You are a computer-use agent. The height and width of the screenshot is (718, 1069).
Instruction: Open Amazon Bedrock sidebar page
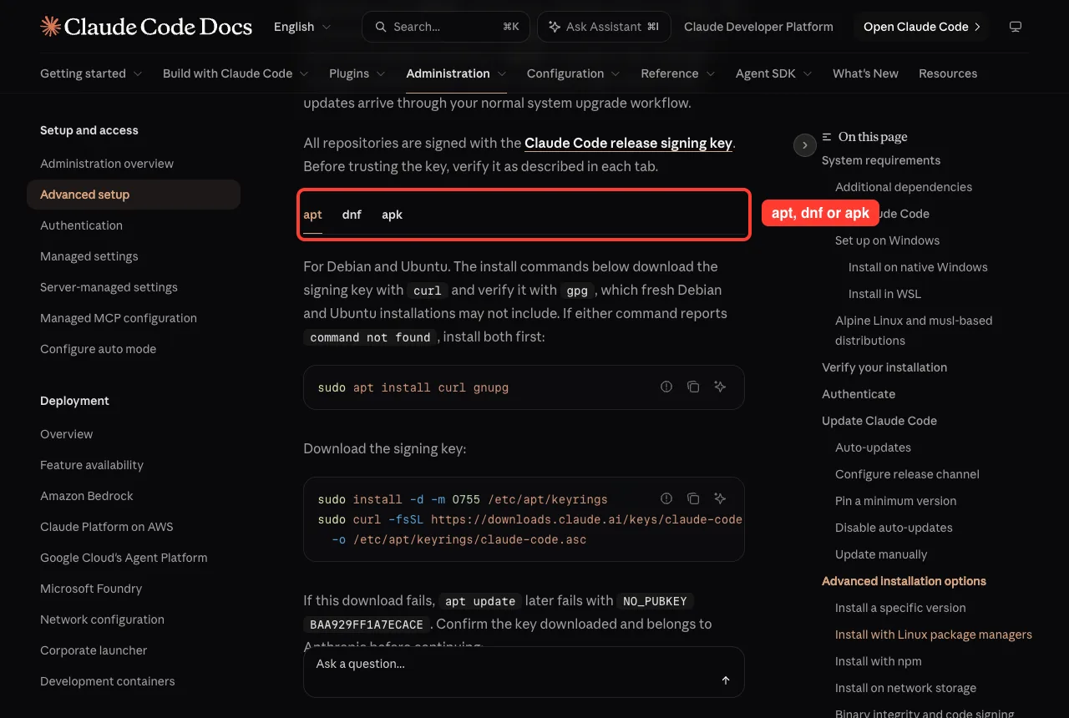point(87,496)
